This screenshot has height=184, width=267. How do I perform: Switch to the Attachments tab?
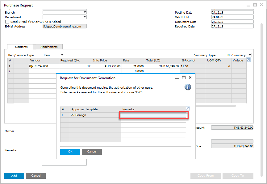point(49,47)
